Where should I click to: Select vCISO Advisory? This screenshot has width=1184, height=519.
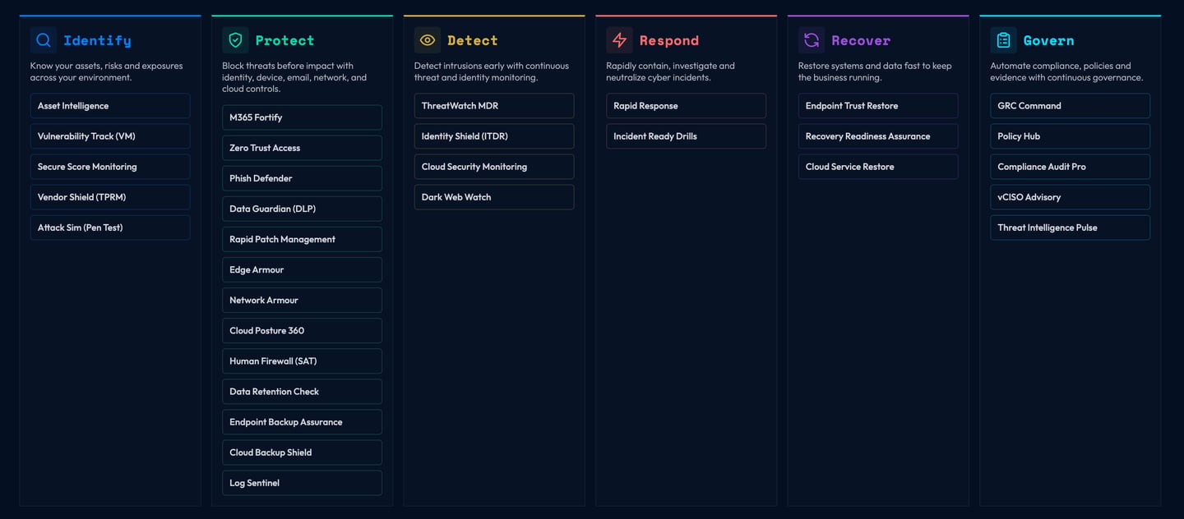1070,197
